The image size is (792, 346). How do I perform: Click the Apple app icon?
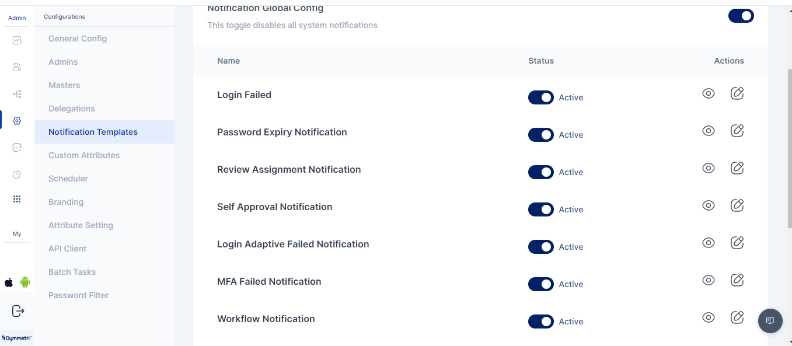[x=9, y=282]
